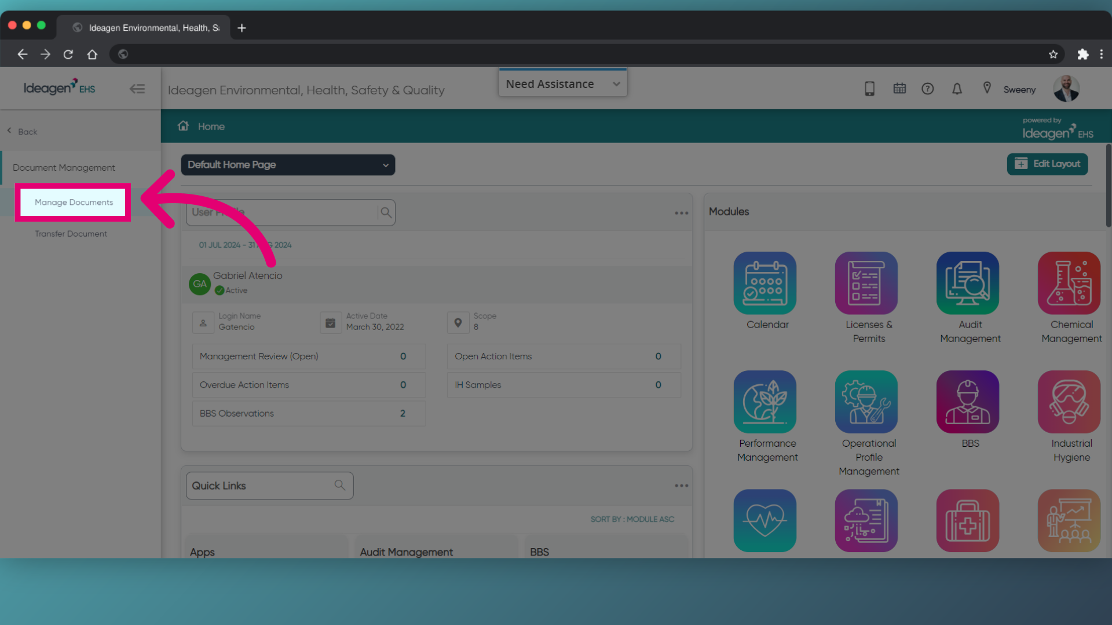Click the Home breadcrumb link
Image resolution: width=1112 pixels, height=625 pixels.
coord(211,126)
